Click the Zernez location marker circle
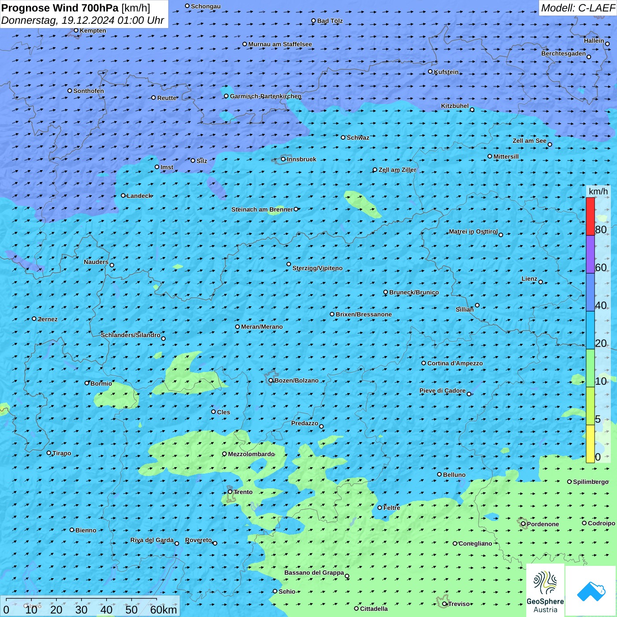 [x=34, y=319]
